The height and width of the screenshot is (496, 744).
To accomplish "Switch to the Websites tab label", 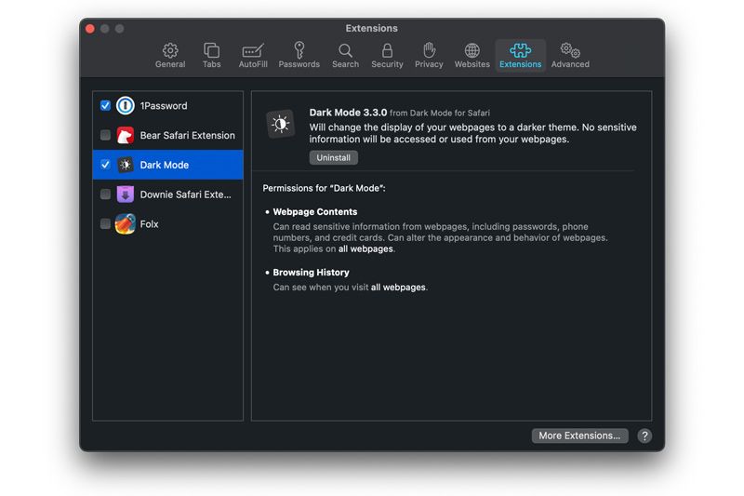I will pyautogui.click(x=472, y=64).
